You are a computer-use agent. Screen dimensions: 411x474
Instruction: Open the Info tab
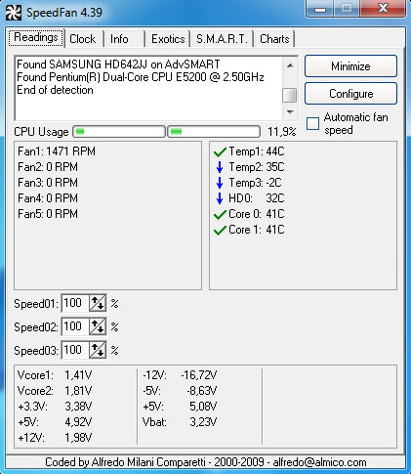click(x=119, y=39)
